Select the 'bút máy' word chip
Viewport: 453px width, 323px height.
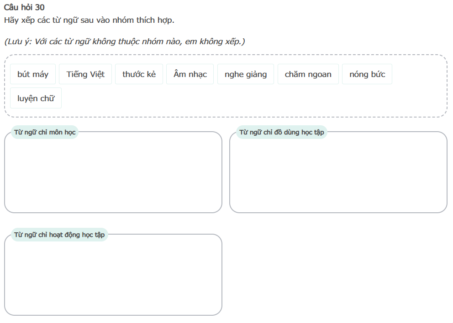click(33, 74)
